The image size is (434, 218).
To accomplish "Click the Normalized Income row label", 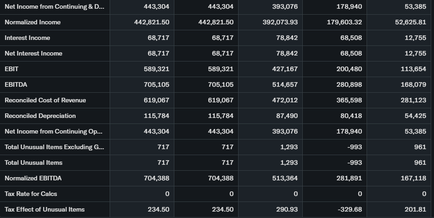I will tap(33, 22).
